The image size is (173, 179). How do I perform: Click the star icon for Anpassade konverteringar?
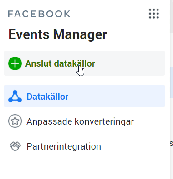point(15,121)
